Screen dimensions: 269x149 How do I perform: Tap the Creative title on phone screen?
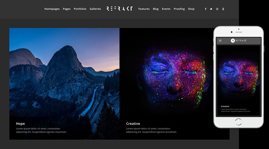coord(225,106)
